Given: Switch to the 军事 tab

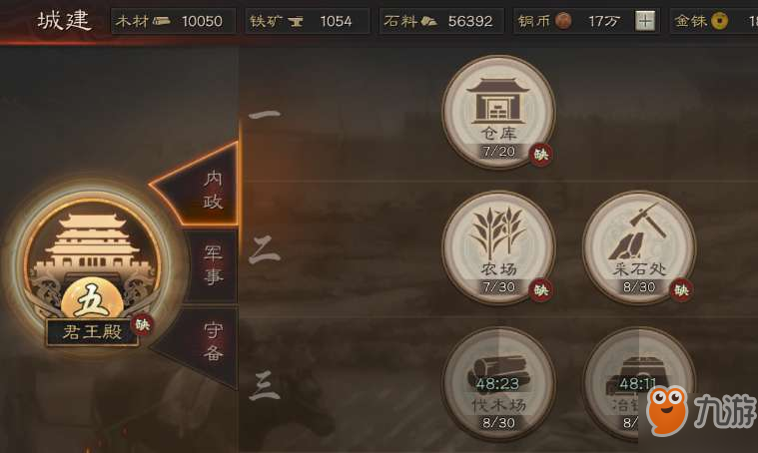Looking at the screenshot, I should pos(213,265).
